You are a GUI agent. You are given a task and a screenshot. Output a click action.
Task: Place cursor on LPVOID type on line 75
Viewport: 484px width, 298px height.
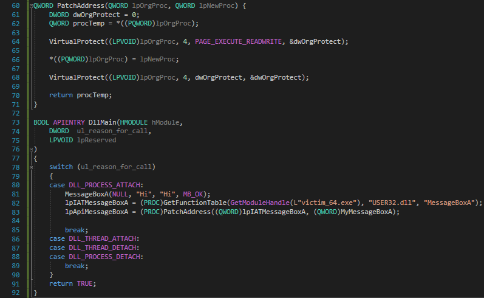[x=61, y=140]
